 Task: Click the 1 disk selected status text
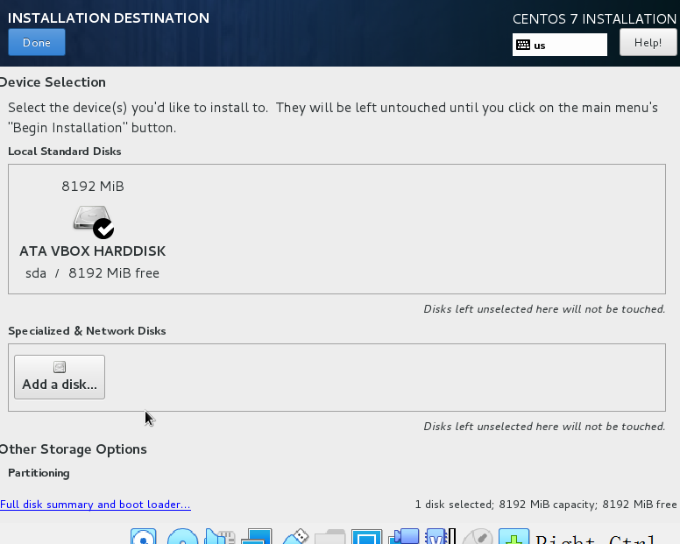[x=546, y=505]
